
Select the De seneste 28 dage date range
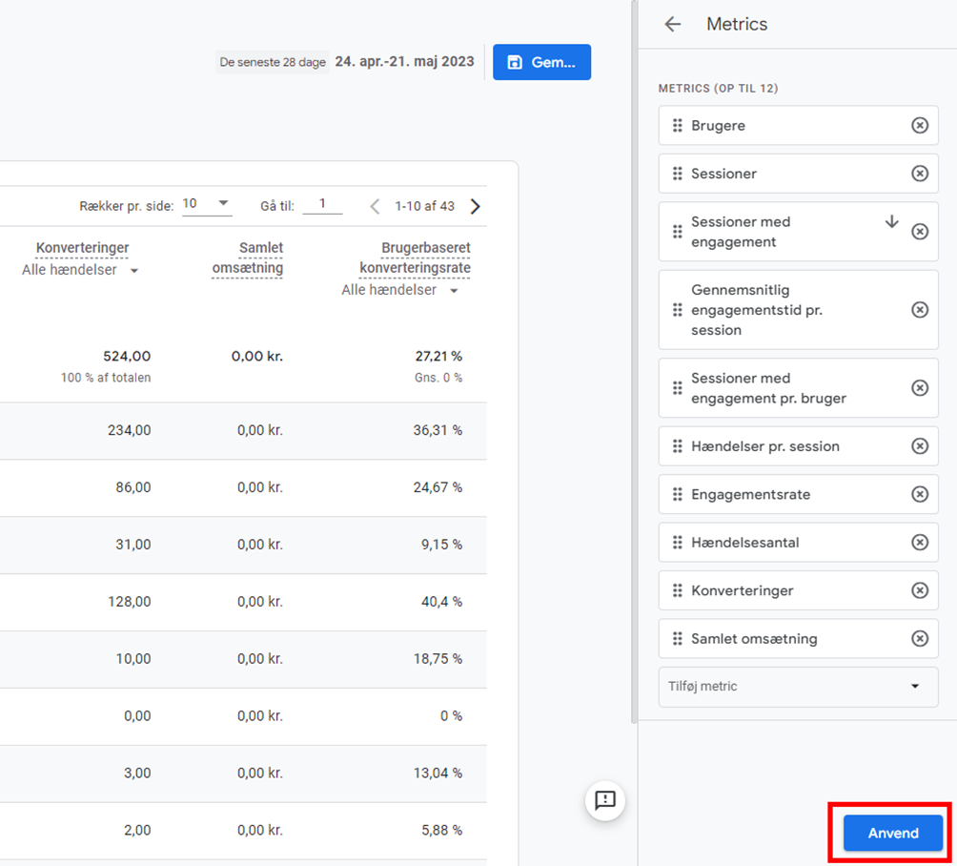tap(272, 61)
